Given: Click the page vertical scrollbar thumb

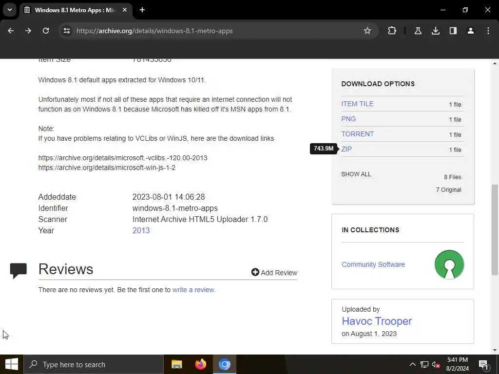Looking at the screenshot, I should pos(495,230).
